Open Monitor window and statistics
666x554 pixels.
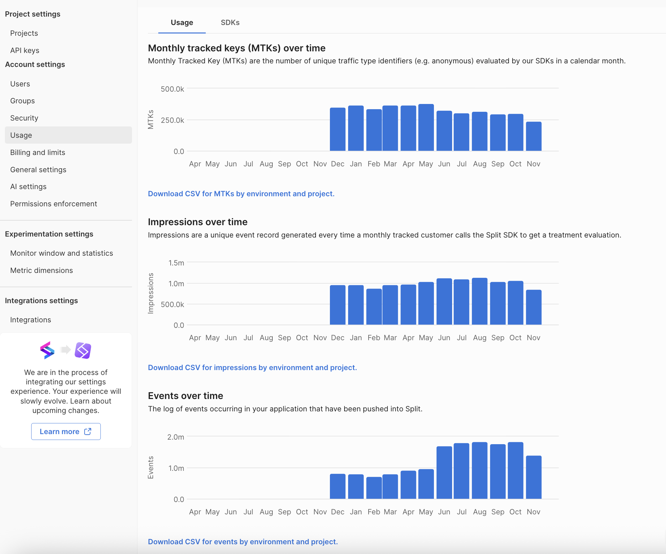coord(62,253)
